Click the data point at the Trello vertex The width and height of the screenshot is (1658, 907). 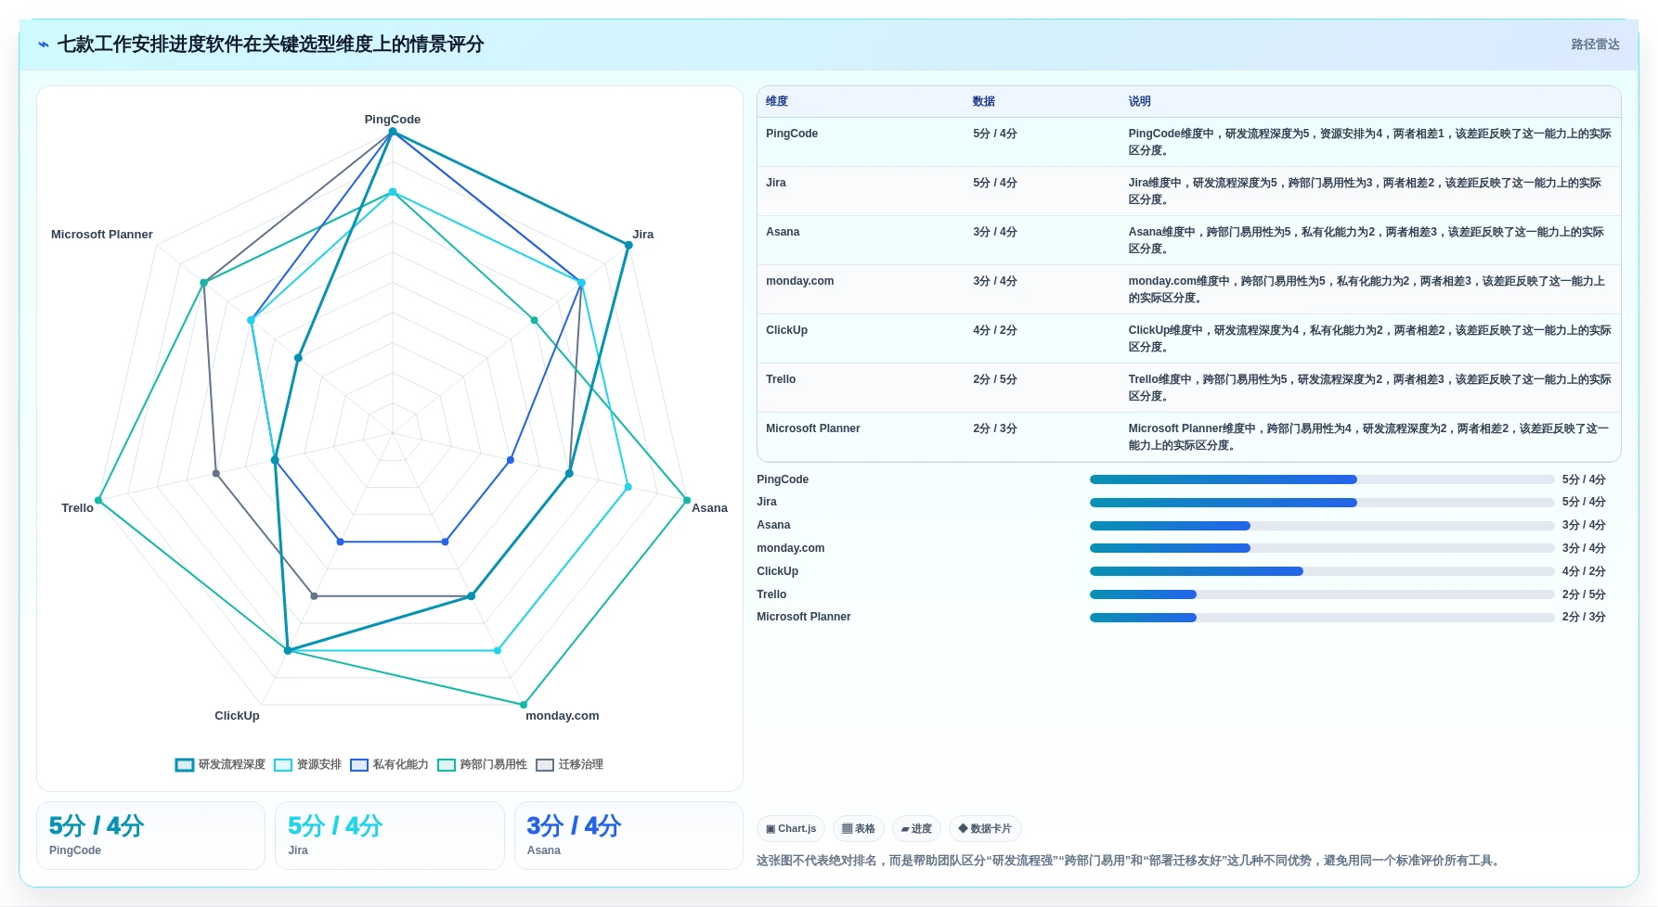click(x=98, y=501)
